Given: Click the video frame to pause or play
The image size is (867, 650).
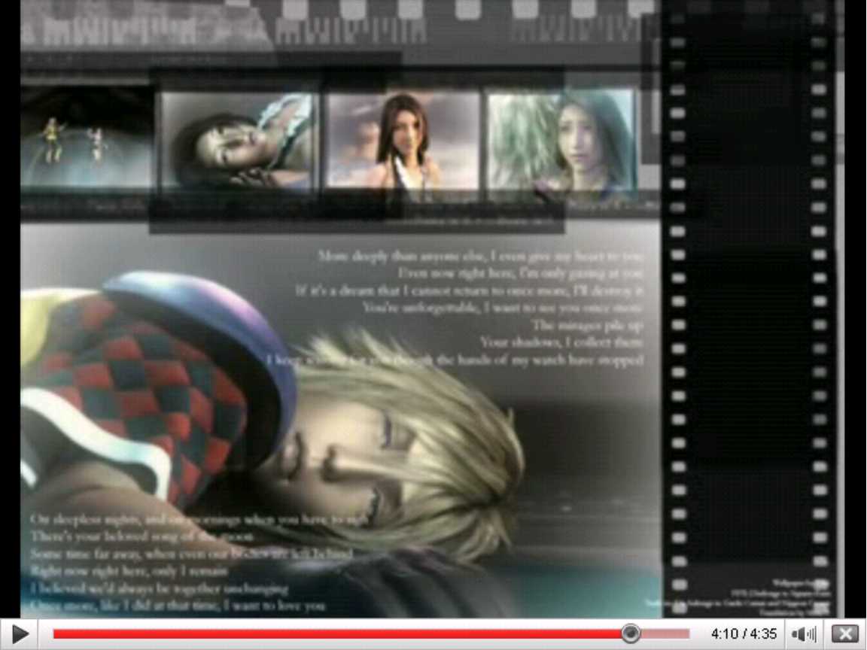Looking at the screenshot, I should click(433, 308).
